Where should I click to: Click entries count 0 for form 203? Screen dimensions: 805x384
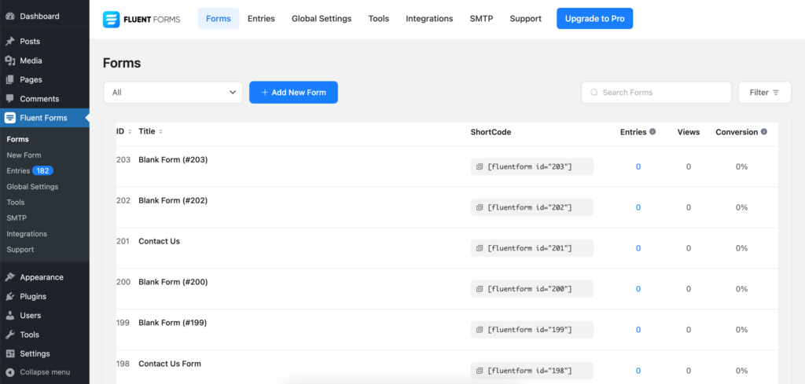point(638,166)
